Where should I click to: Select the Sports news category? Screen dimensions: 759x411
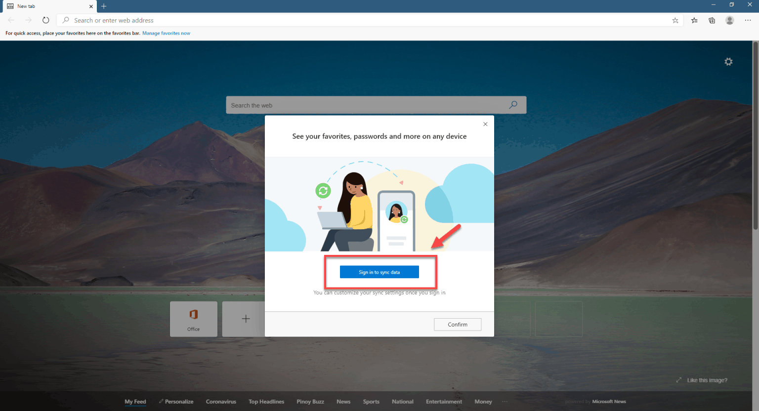point(371,402)
